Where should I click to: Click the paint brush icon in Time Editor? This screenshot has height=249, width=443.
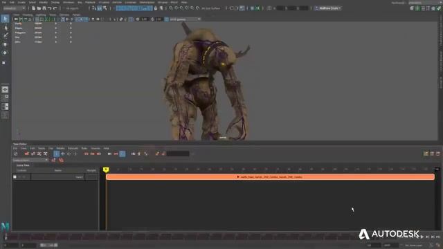click(x=157, y=154)
